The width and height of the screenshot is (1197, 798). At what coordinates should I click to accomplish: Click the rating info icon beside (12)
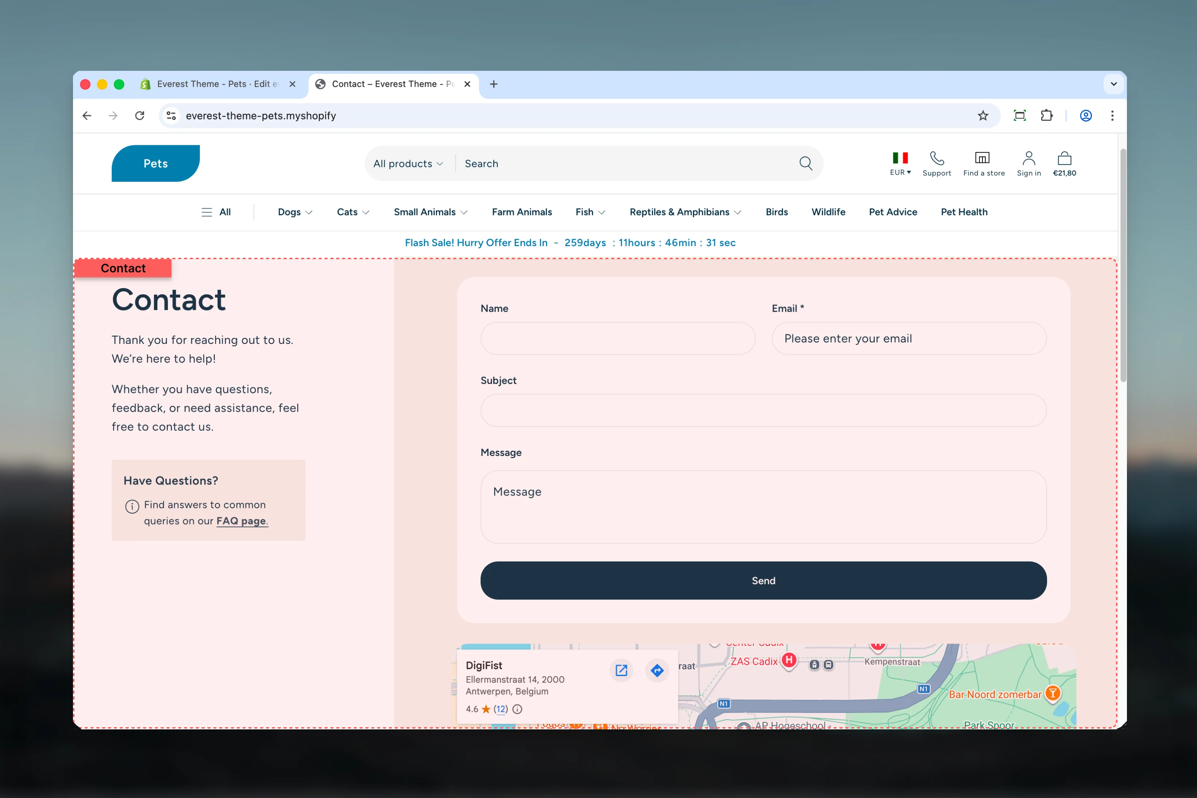click(x=517, y=709)
